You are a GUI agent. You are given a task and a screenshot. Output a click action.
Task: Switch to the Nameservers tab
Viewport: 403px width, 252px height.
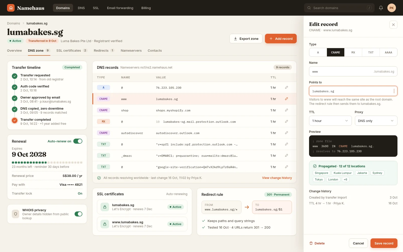point(131,50)
